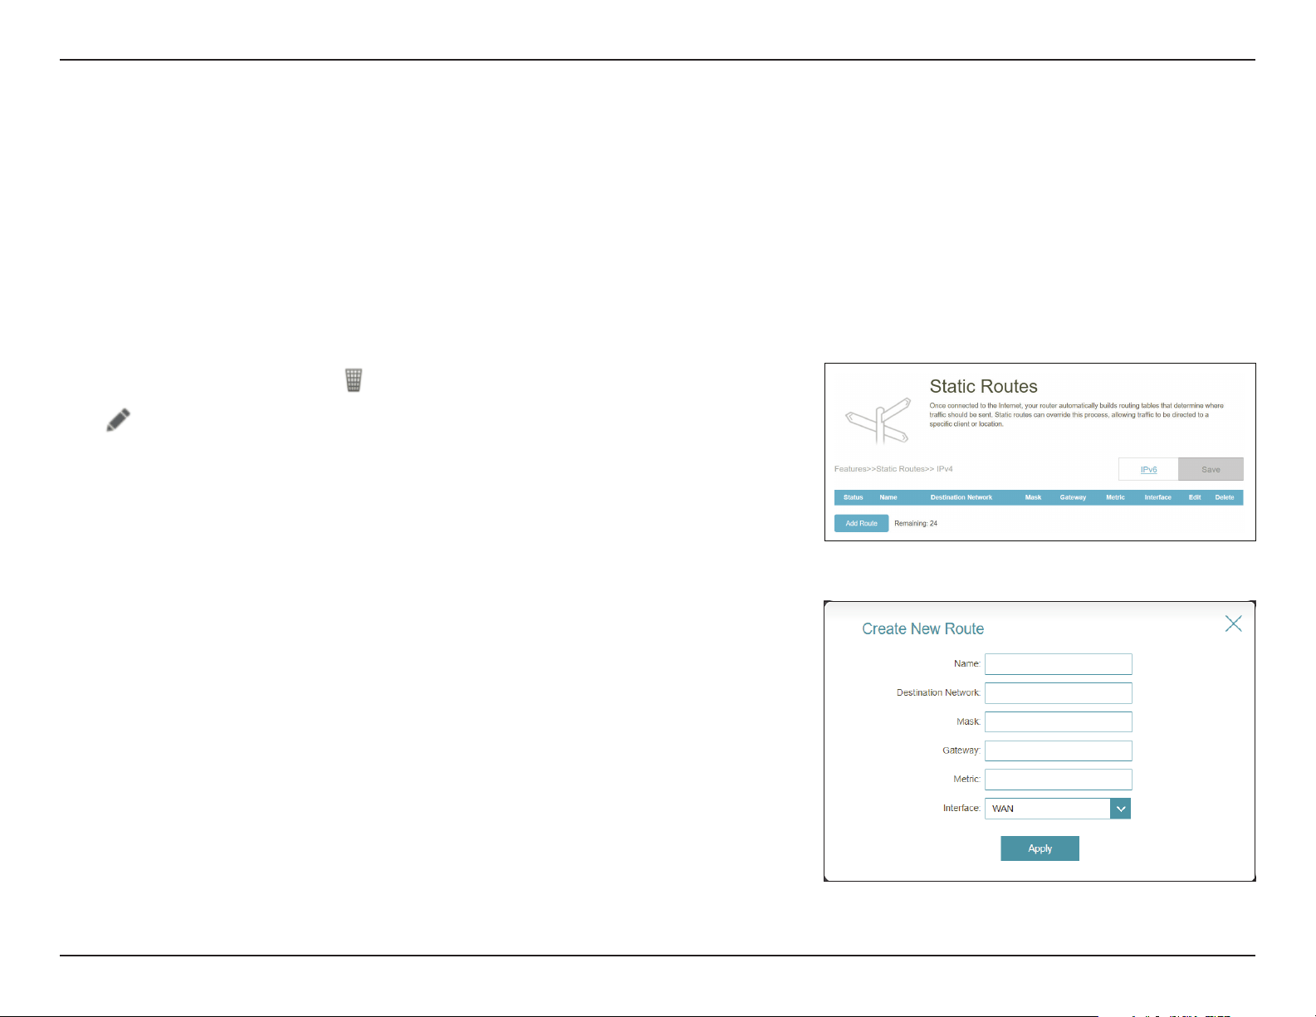Screen dimensions: 1316x1017
Task: Open the IPv6 static routes link
Action: 1148,469
